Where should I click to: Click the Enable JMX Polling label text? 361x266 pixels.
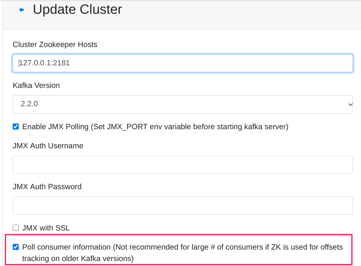click(x=155, y=127)
